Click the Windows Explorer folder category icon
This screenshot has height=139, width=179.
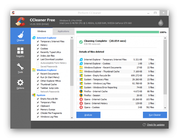[34, 70]
